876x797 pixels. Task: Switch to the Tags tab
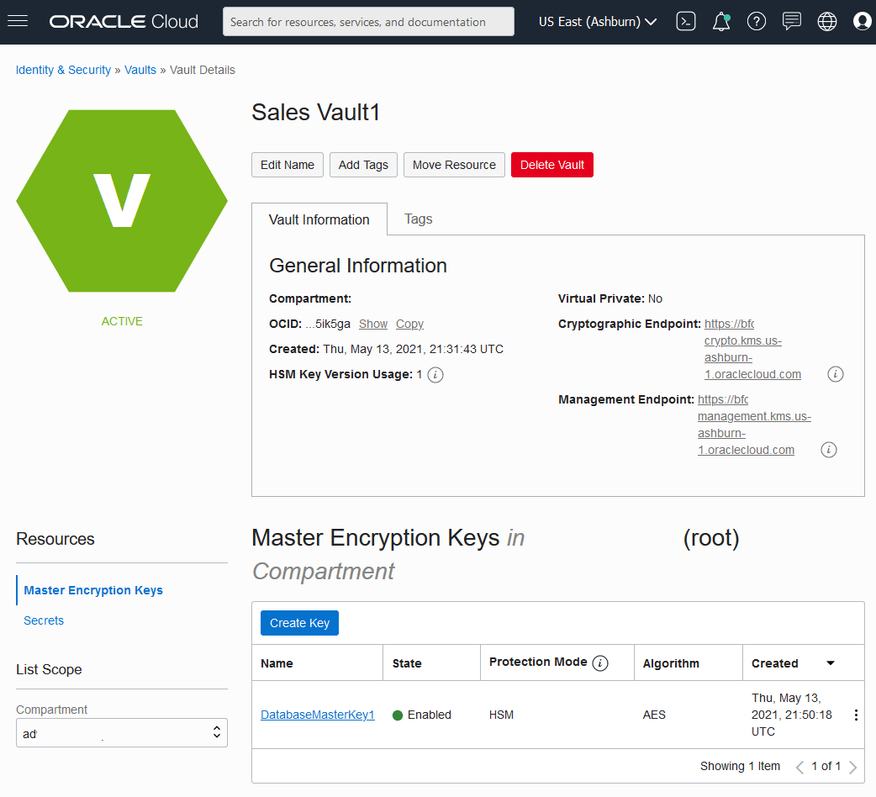pos(418,219)
